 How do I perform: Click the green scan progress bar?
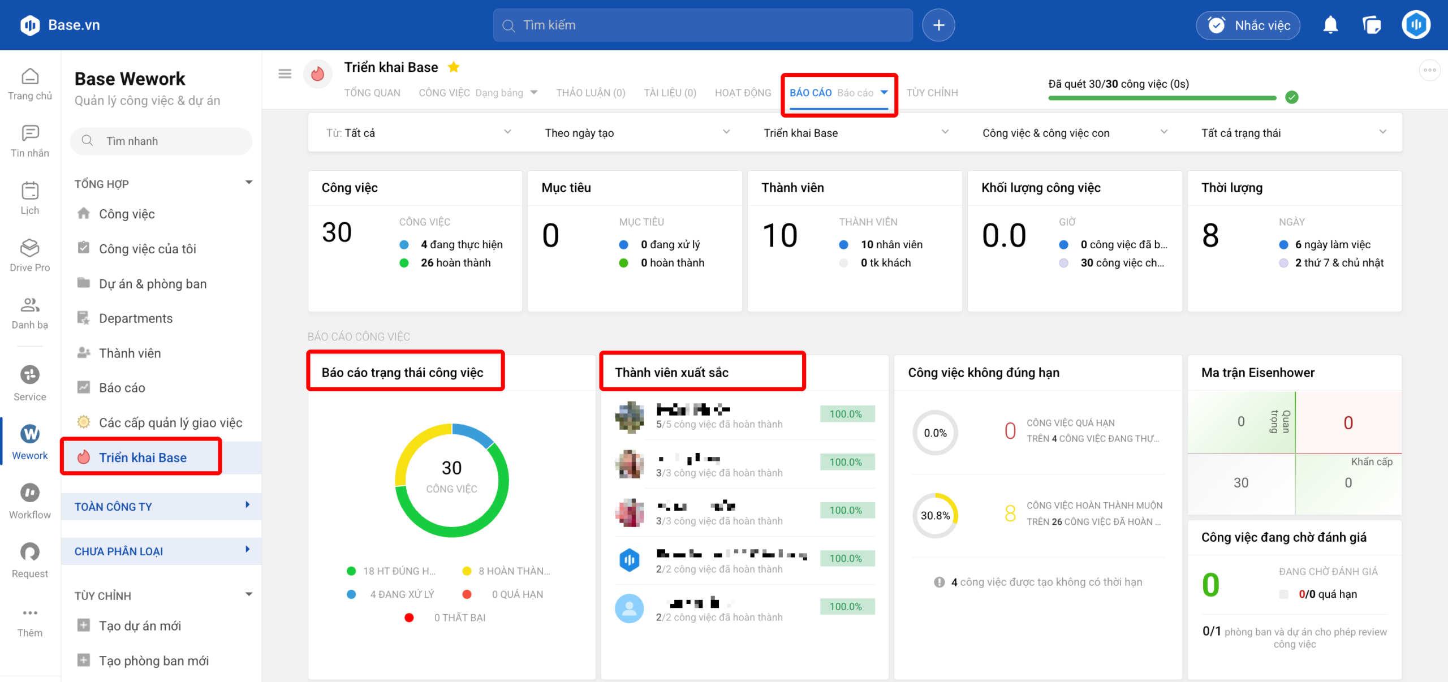tap(1162, 98)
